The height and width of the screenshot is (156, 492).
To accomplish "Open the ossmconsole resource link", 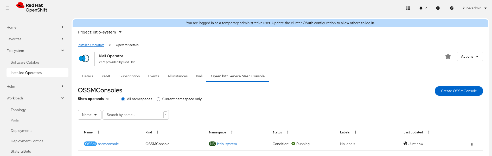I will click(x=108, y=144).
